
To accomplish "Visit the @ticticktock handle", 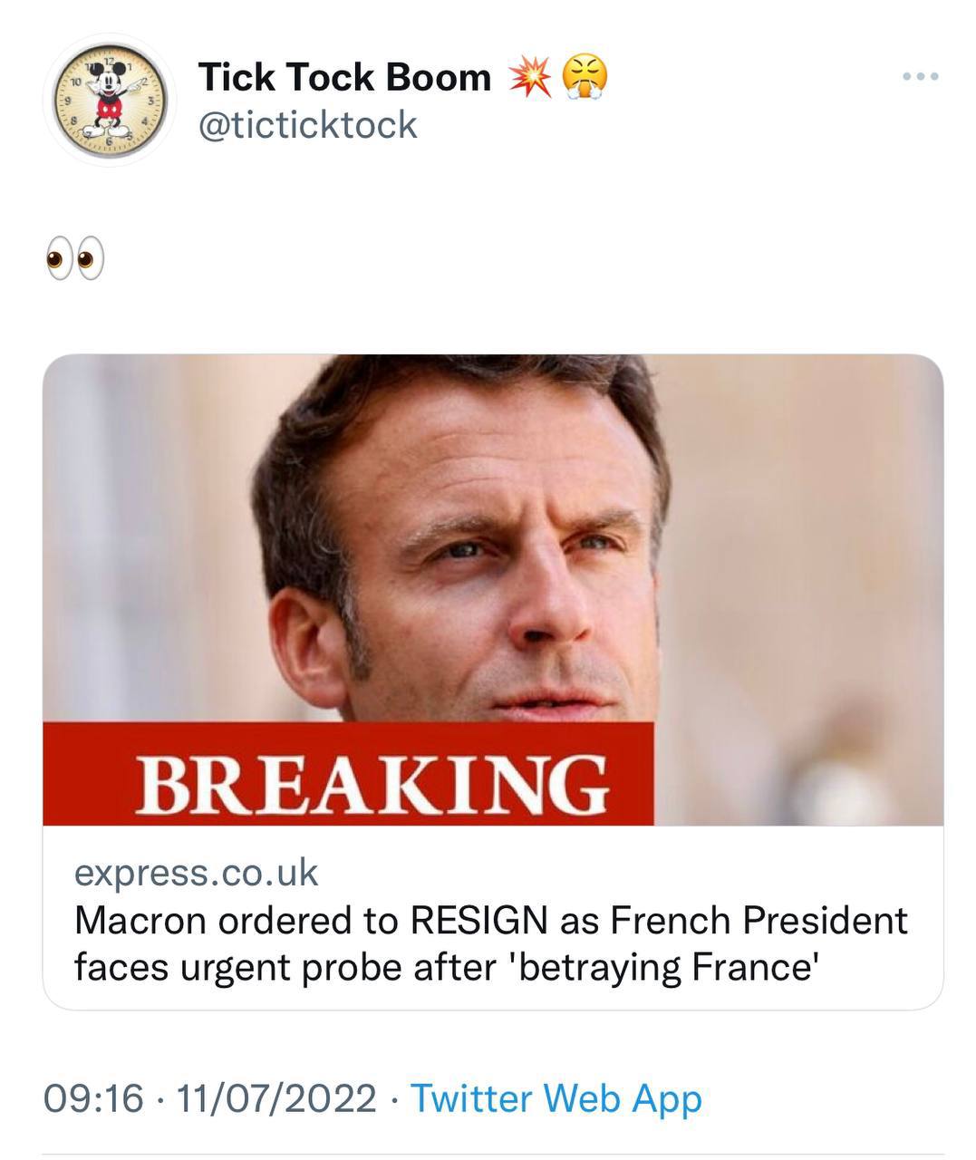I will click(307, 124).
